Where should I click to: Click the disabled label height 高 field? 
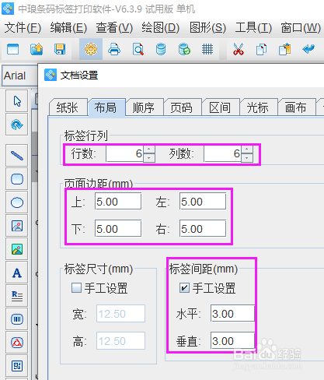click(120, 340)
